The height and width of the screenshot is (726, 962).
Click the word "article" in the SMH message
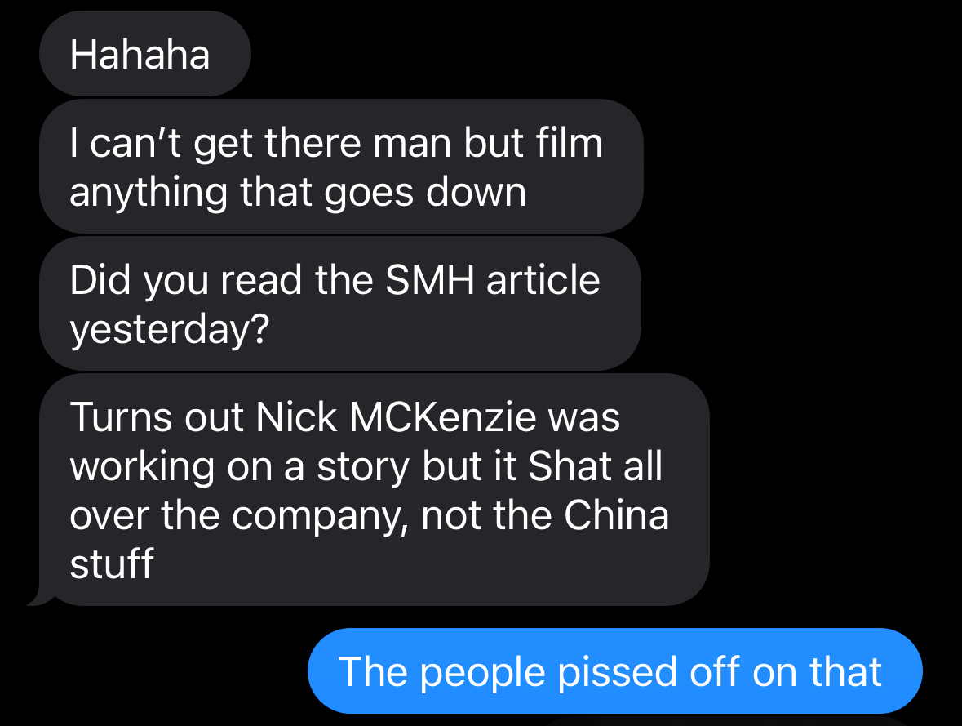(x=543, y=280)
